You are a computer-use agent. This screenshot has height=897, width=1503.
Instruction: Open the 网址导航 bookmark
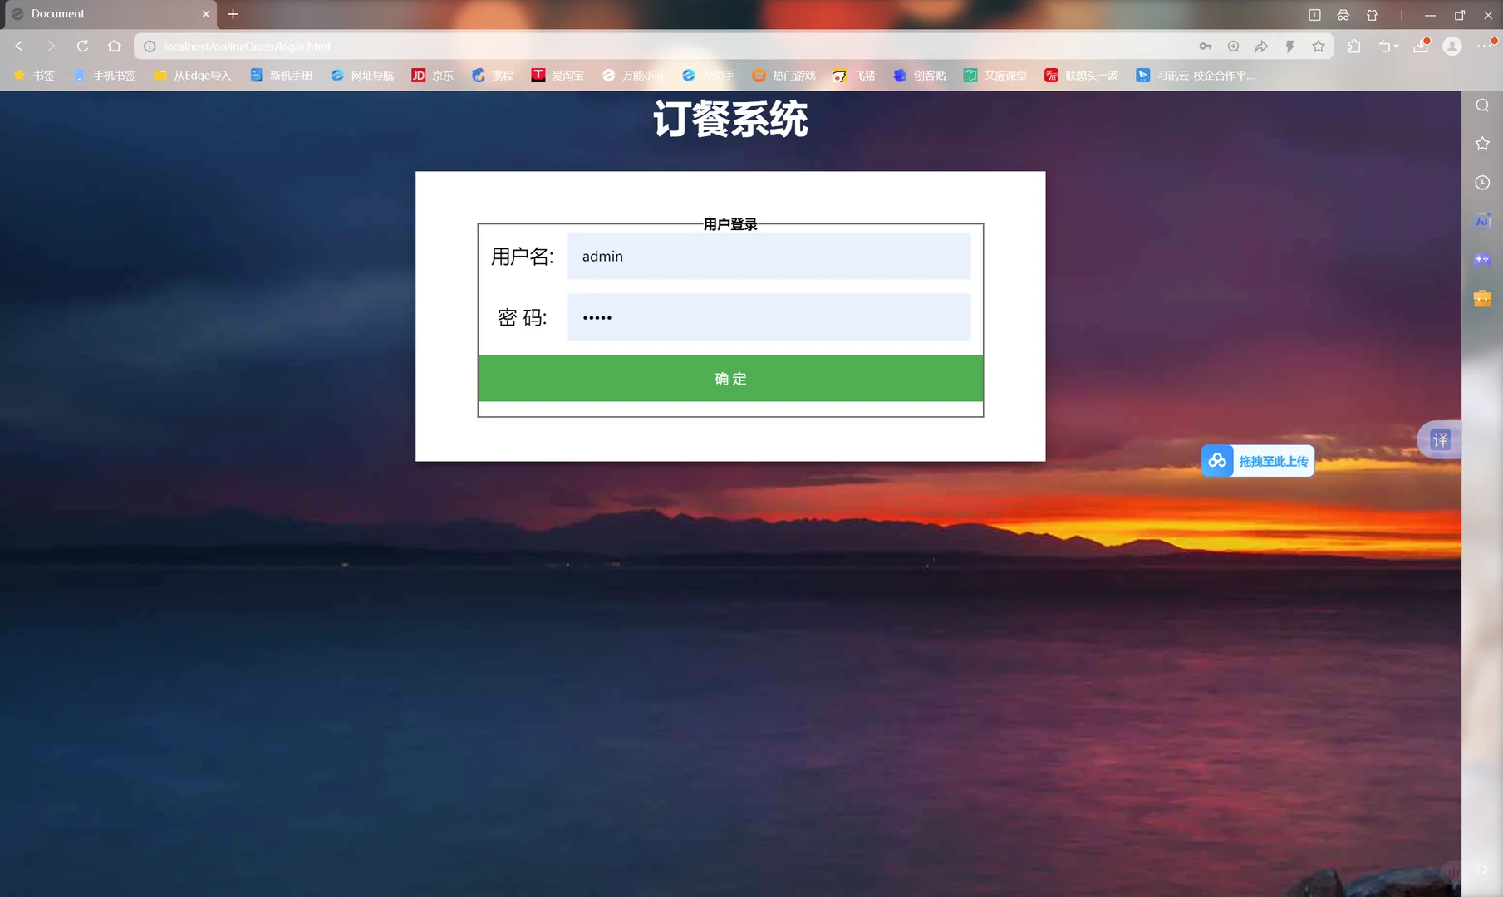[371, 75]
